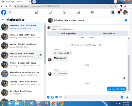Open Windows Start button
Screen dimensions: 132x106
tap(3, 104)
